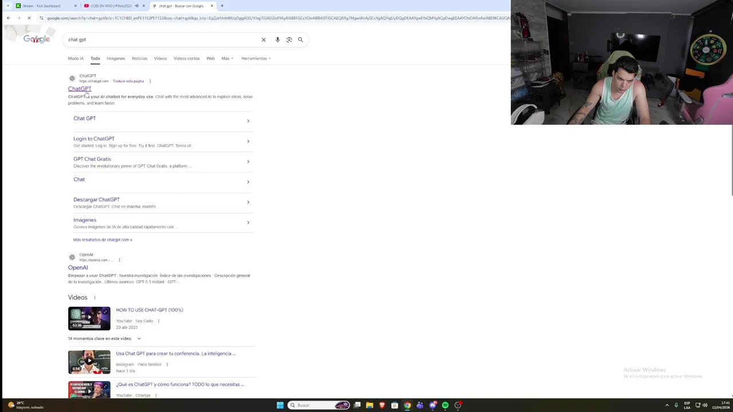Go back with the browser back arrow
733x412 pixels.
click(x=8, y=18)
